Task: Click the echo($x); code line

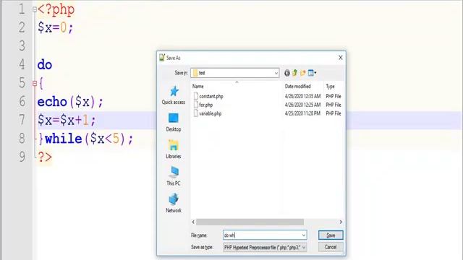Action: (70, 102)
